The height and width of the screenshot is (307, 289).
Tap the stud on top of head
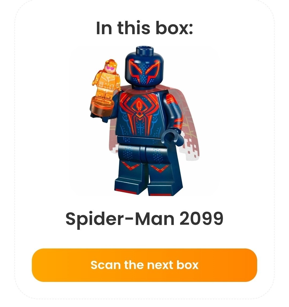coord(144,50)
